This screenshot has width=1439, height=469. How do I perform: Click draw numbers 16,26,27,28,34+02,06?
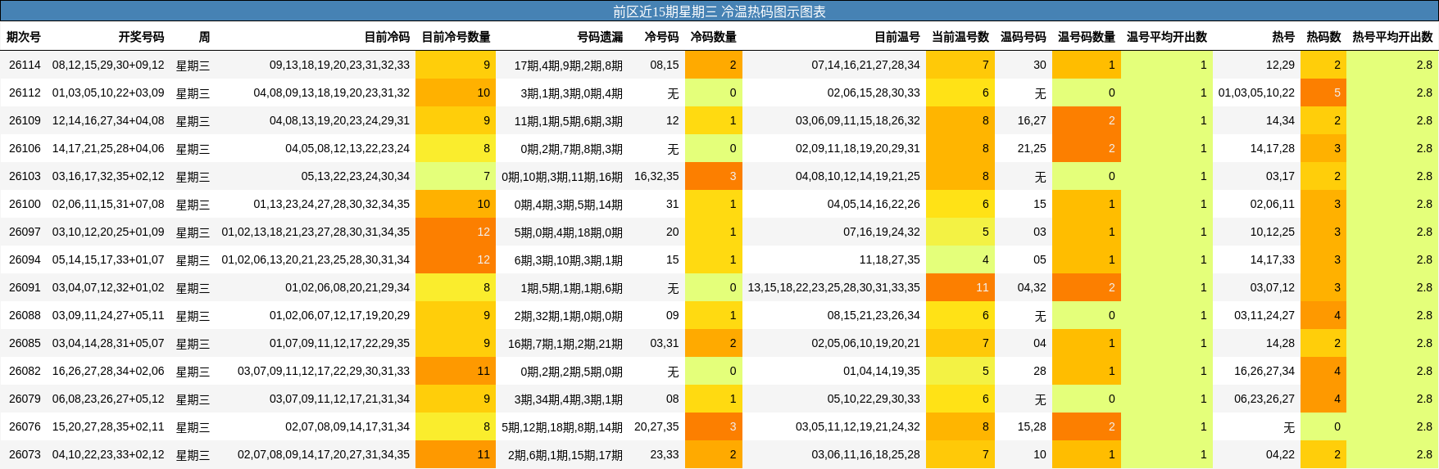click(x=108, y=371)
